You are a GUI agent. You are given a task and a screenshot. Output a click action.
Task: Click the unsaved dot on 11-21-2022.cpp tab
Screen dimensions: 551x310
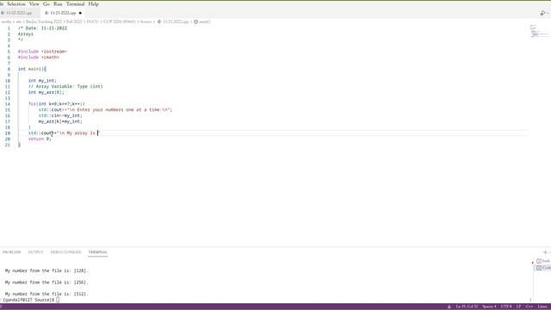tap(80, 13)
